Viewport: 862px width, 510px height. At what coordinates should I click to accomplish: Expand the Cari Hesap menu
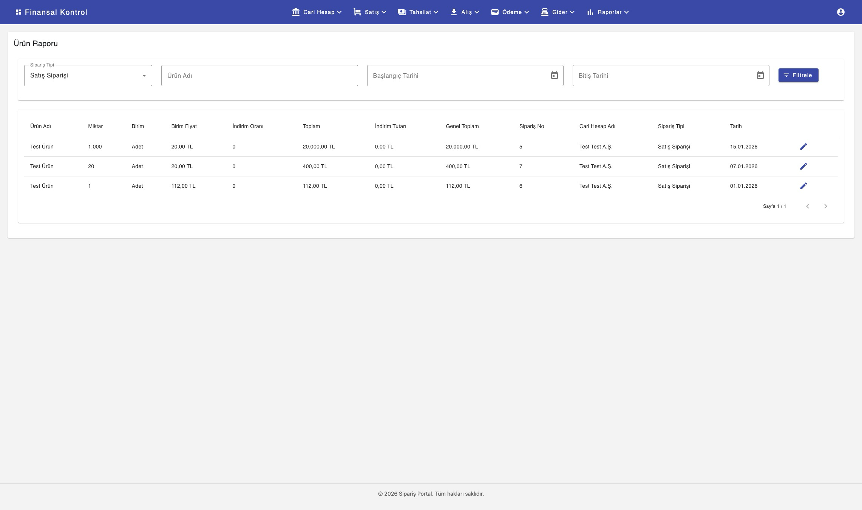pos(317,12)
